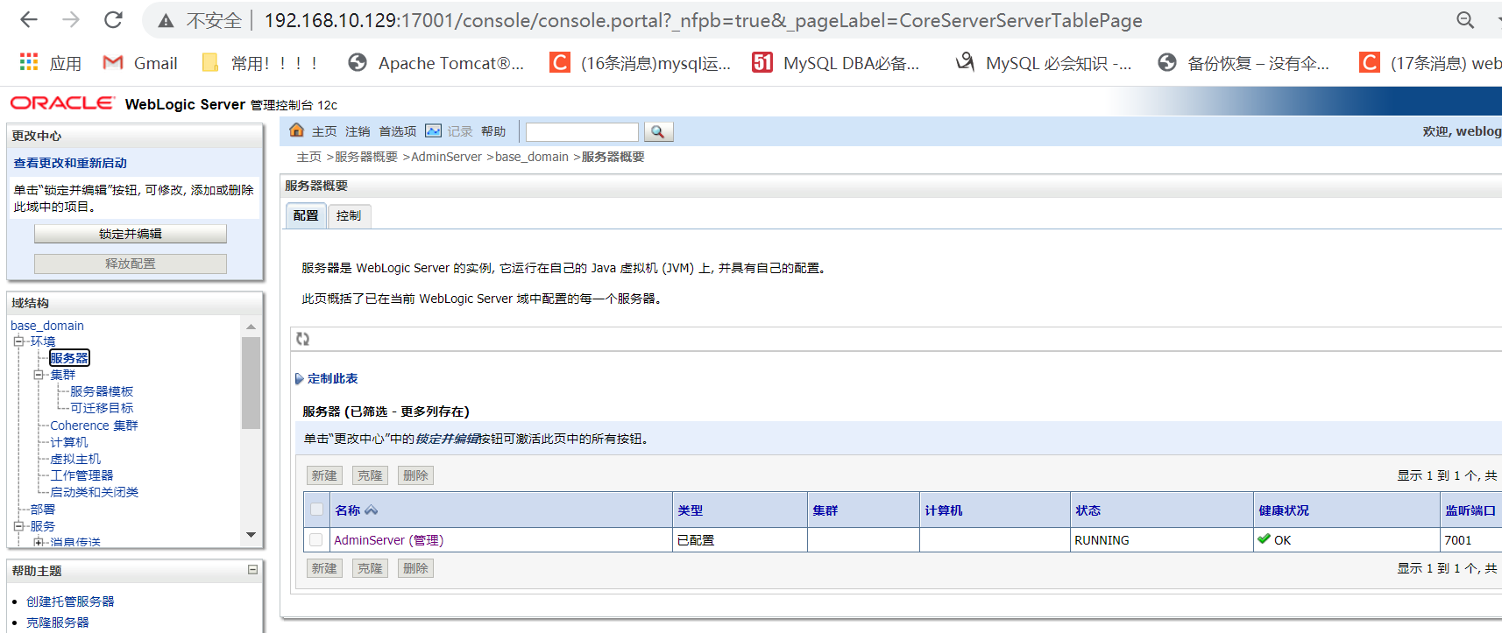
Task: Click the domain structure scroll-down arrow
Action: tap(252, 535)
